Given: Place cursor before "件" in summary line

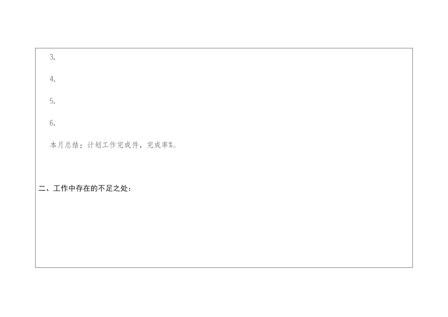Looking at the screenshot, I should (132, 145).
